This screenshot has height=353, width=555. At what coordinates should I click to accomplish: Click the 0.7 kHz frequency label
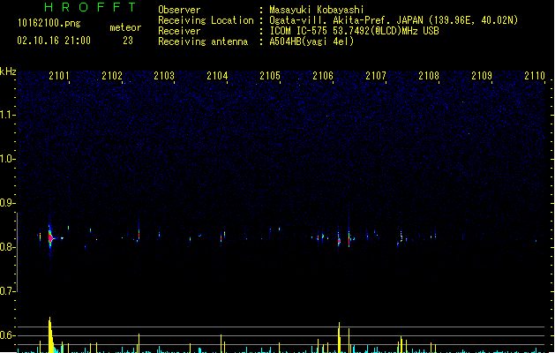(x=7, y=291)
